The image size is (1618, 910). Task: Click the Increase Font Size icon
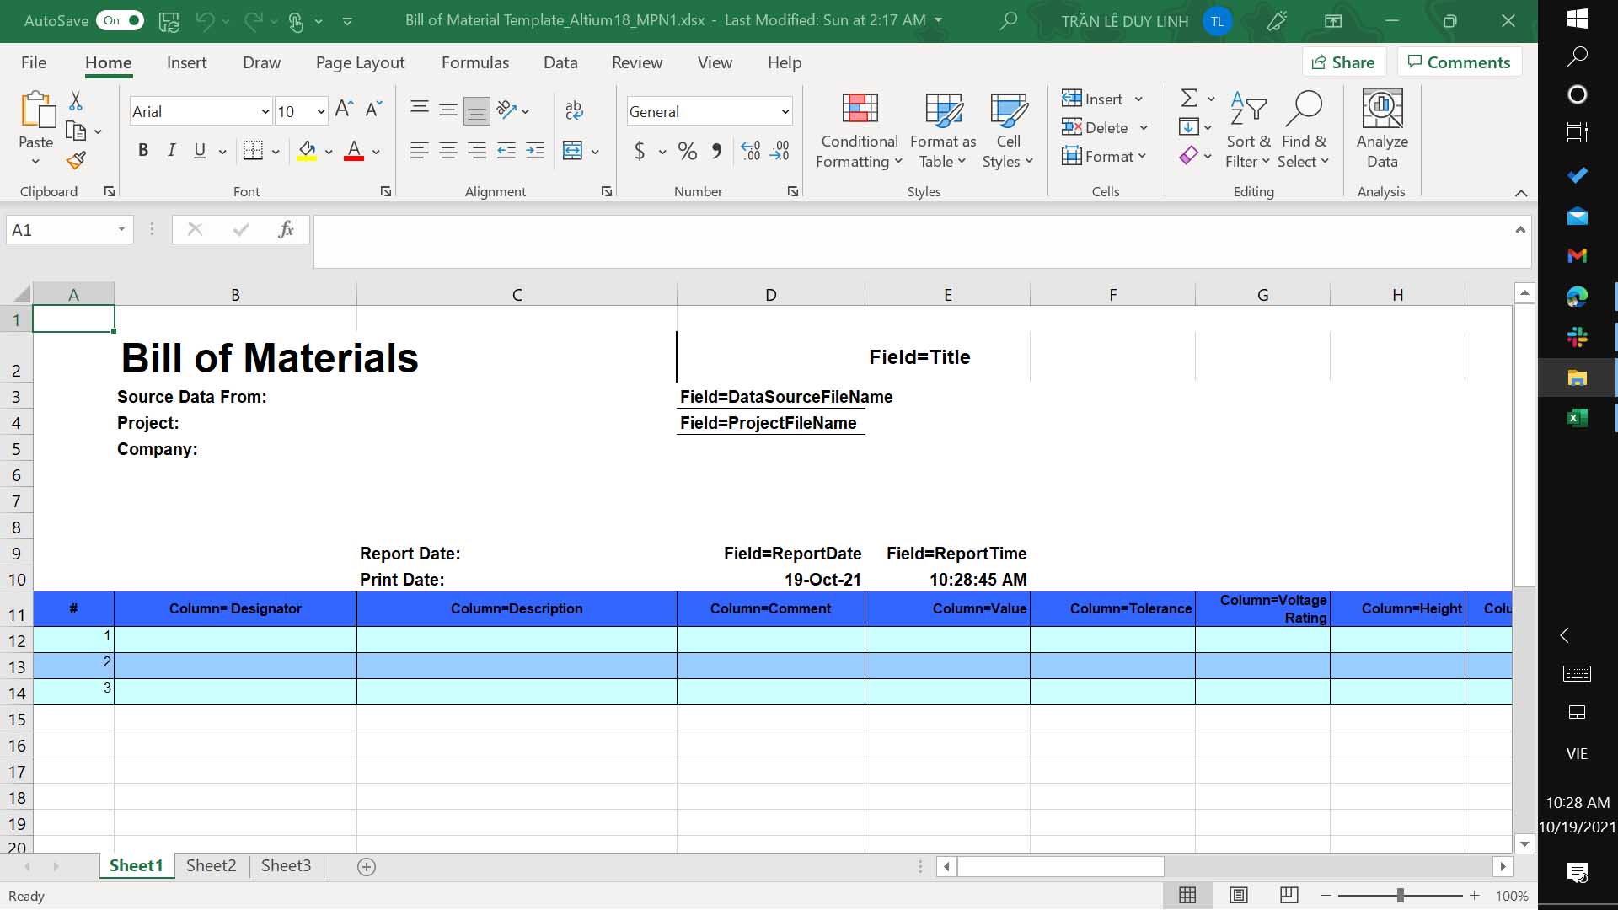point(343,109)
